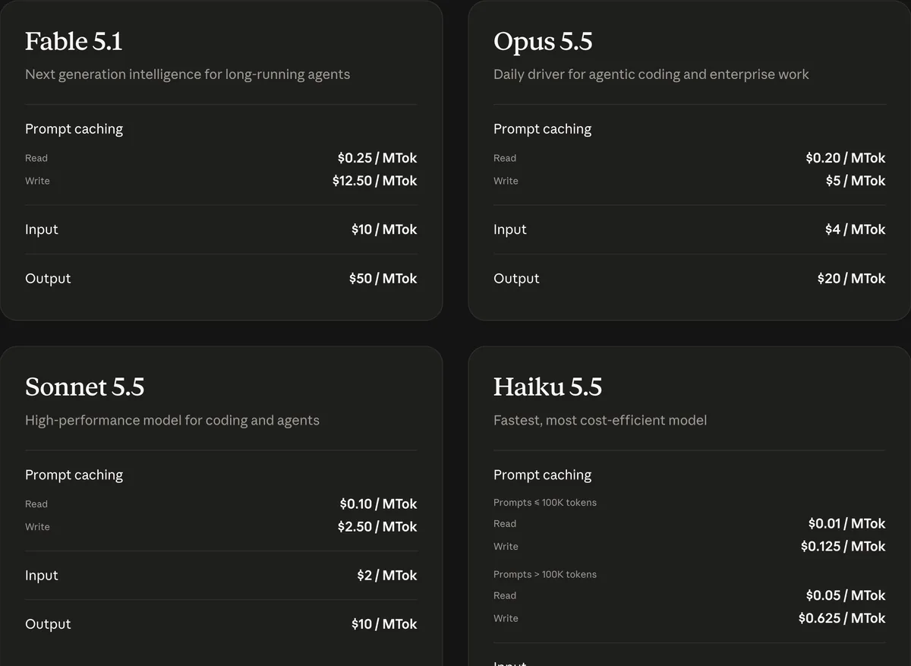Select the text 'Daily driver for agentic coding and enterprise work'
The height and width of the screenshot is (666, 911).
point(651,74)
